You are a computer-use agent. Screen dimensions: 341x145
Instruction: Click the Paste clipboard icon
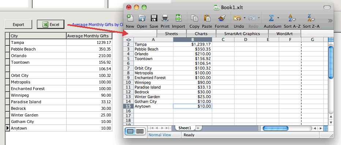click(x=207, y=18)
